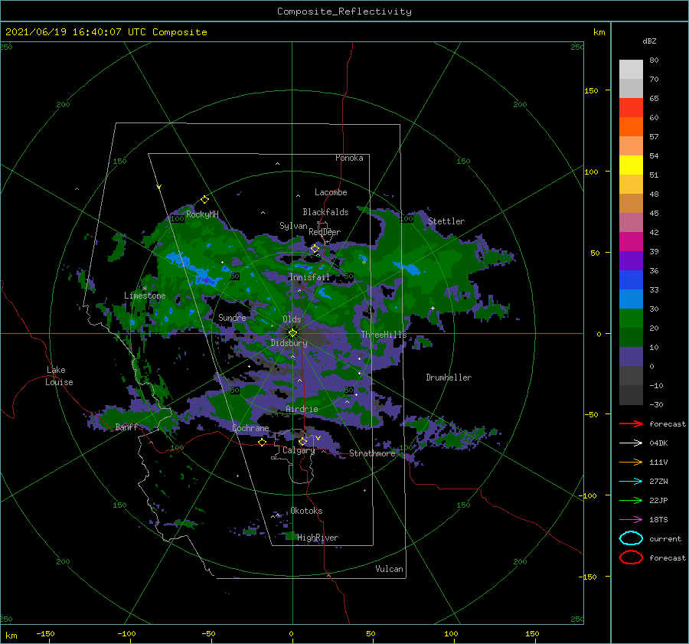Select the lightest gray 80-70 dBZ swatch
This screenshot has width=689, height=644.
(x=631, y=69)
